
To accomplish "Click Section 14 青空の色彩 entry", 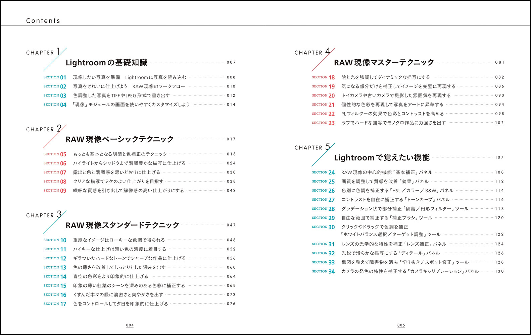I will [110, 277].
